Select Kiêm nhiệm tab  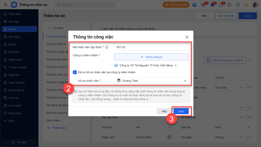pos(53,121)
